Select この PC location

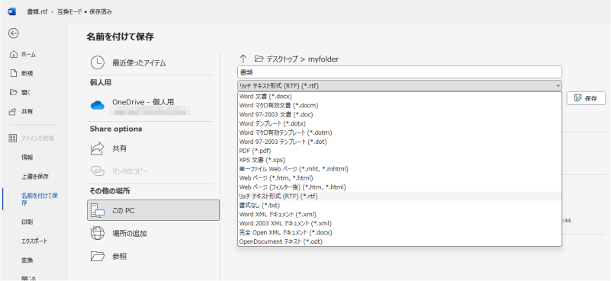click(x=153, y=210)
